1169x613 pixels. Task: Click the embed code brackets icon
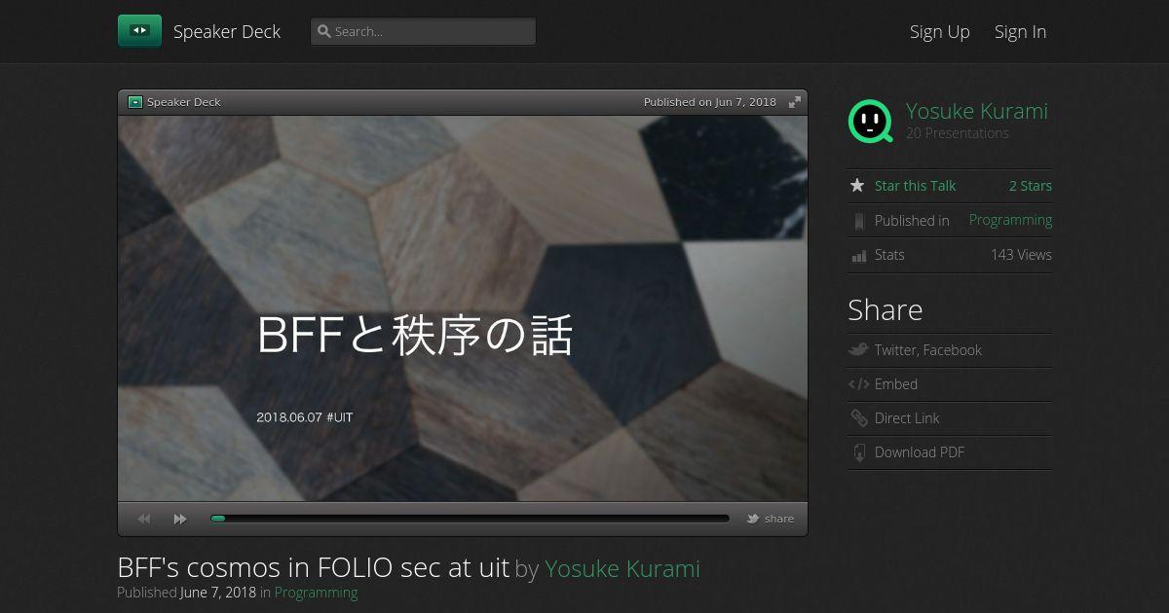(x=858, y=384)
